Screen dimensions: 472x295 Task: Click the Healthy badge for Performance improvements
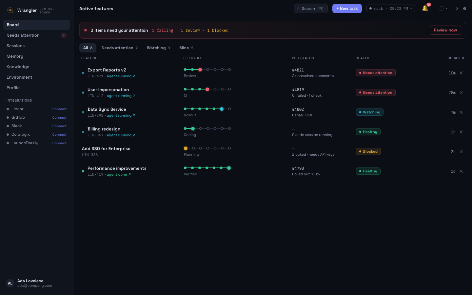click(368, 171)
